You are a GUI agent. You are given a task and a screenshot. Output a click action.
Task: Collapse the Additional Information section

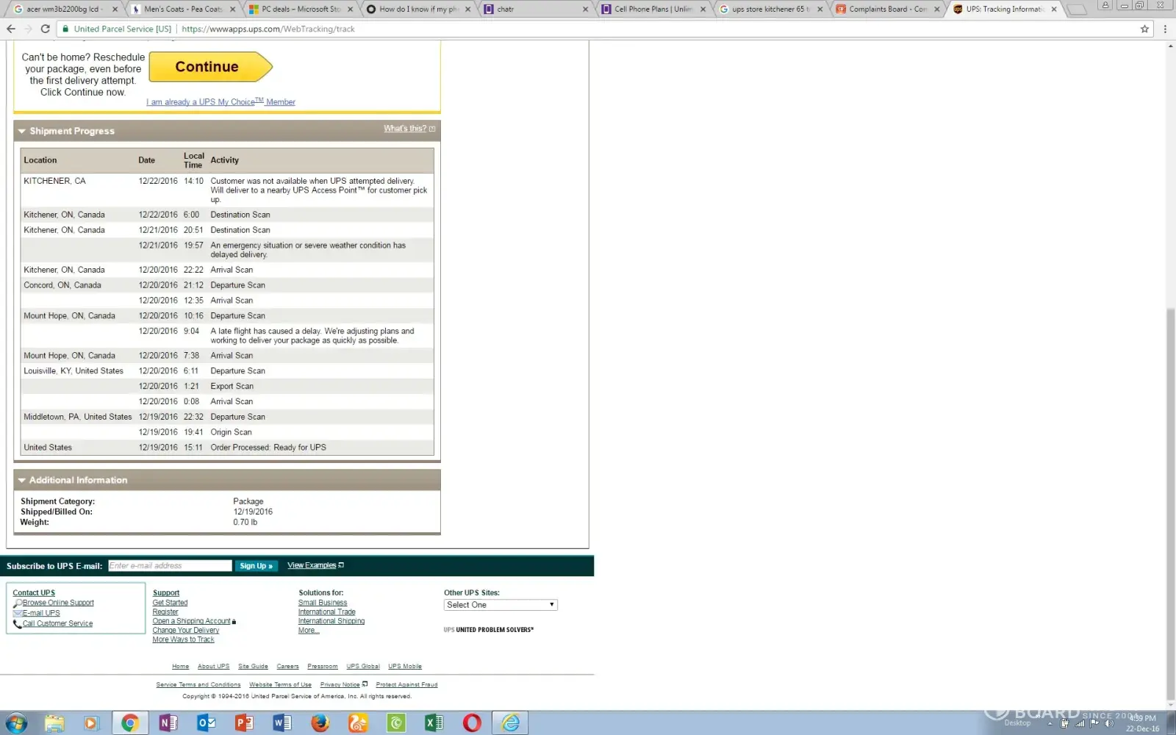point(22,481)
